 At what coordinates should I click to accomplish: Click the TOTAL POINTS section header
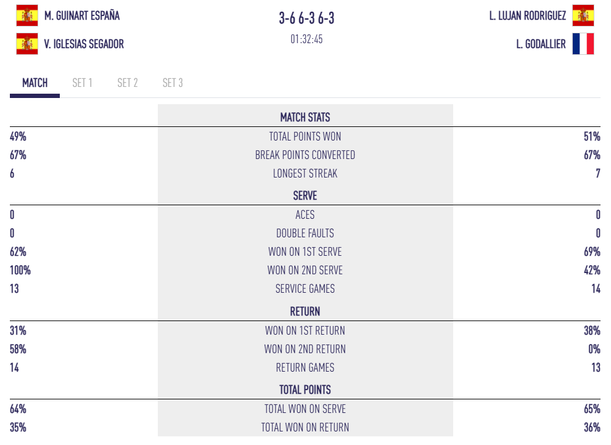pos(305,390)
